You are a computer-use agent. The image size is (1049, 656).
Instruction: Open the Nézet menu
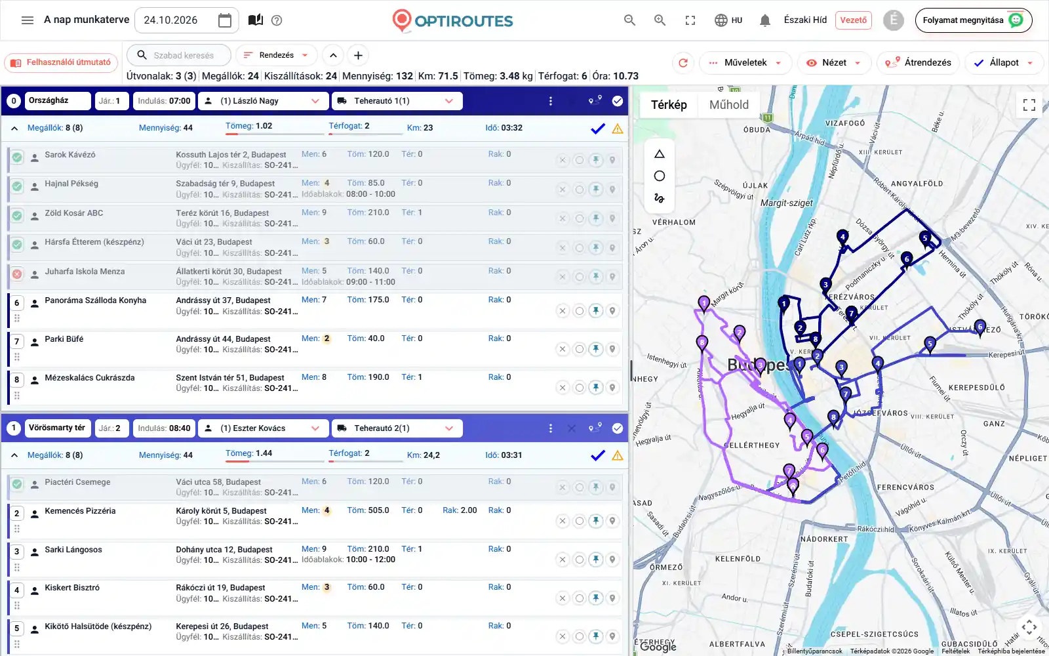coord(834,63)
